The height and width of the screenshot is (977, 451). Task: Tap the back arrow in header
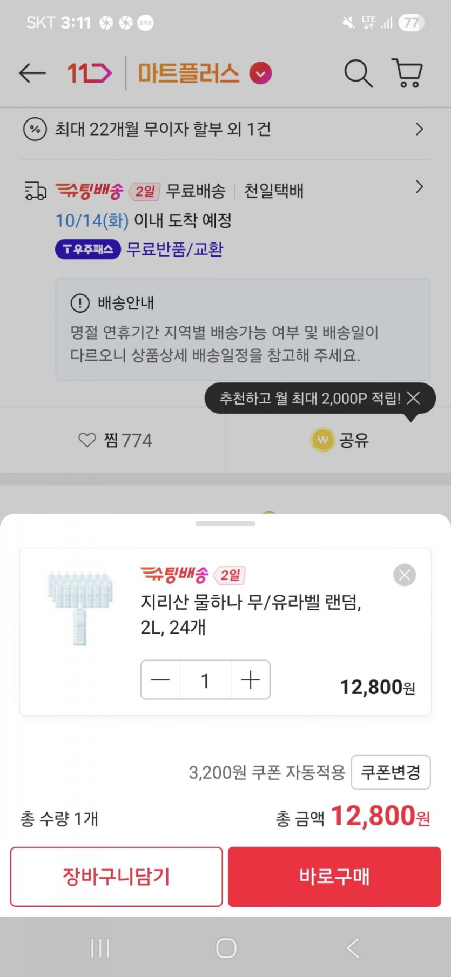pos(32,73)
